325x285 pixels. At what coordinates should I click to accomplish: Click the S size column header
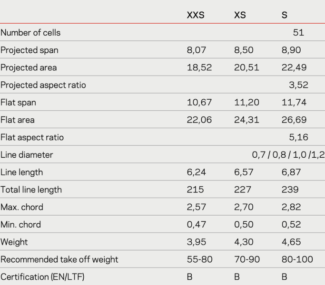pos(285,15)
